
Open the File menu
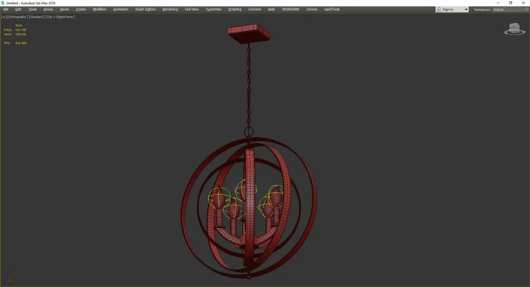(x=6, y=9)
